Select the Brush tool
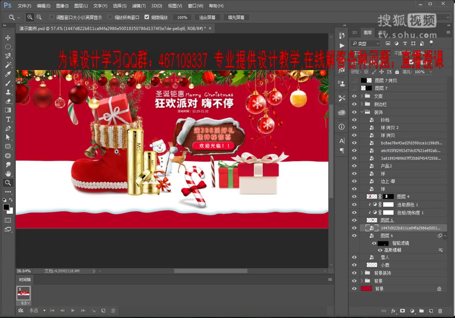The image size is (455, 318). point(8,83)
